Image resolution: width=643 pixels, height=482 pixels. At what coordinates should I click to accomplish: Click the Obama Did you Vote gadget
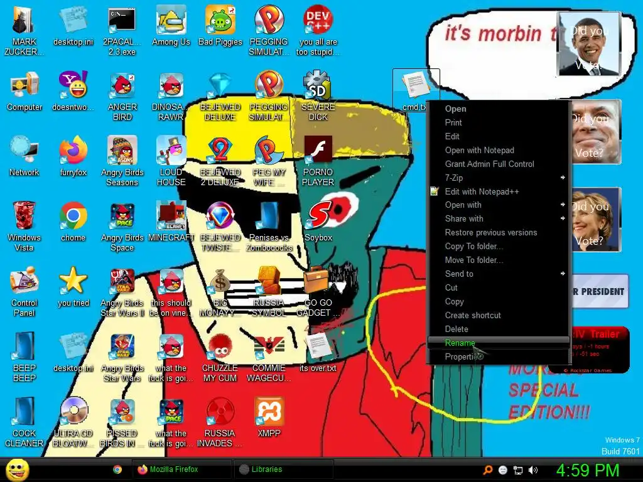[x=589, y=44]
